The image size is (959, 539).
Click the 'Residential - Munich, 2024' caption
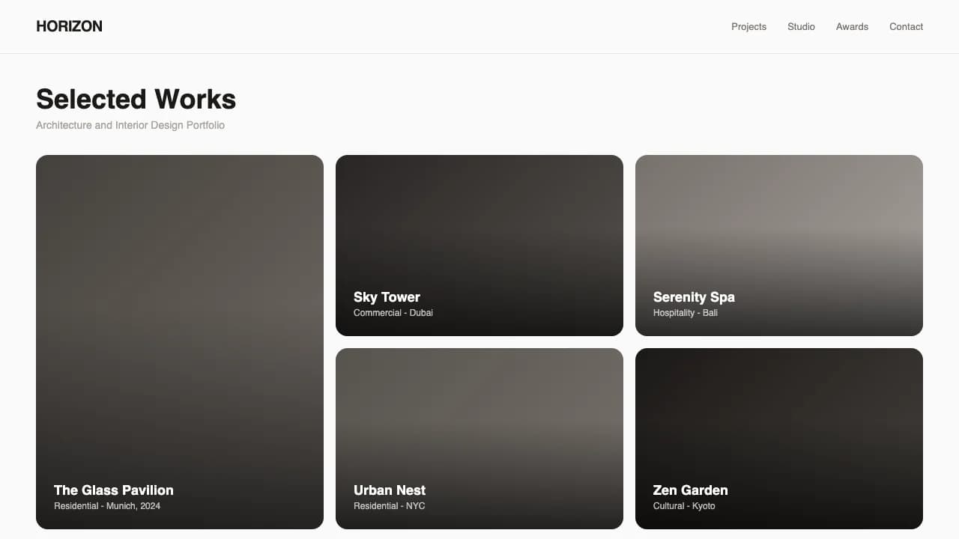coord(107,506)
